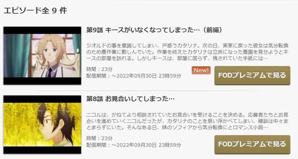
Task: Click the episode 9 FODプレミアムで見る button
Action: 252,75
